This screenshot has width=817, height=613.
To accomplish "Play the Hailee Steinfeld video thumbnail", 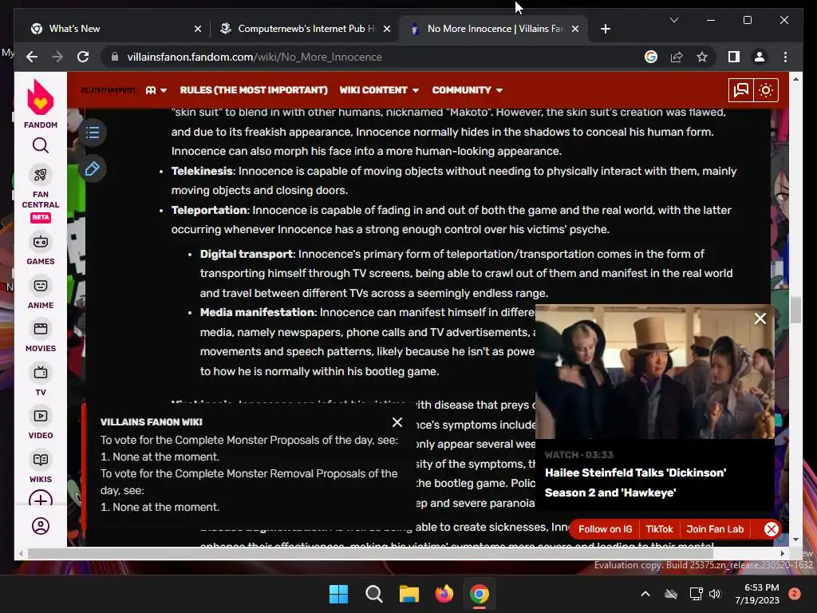I will coord(655,372).
